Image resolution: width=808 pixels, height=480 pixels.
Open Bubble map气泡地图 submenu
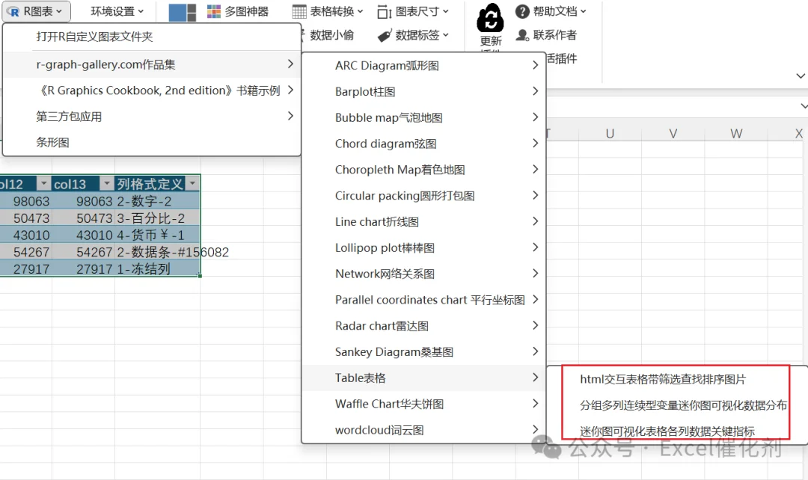(423, 117)
